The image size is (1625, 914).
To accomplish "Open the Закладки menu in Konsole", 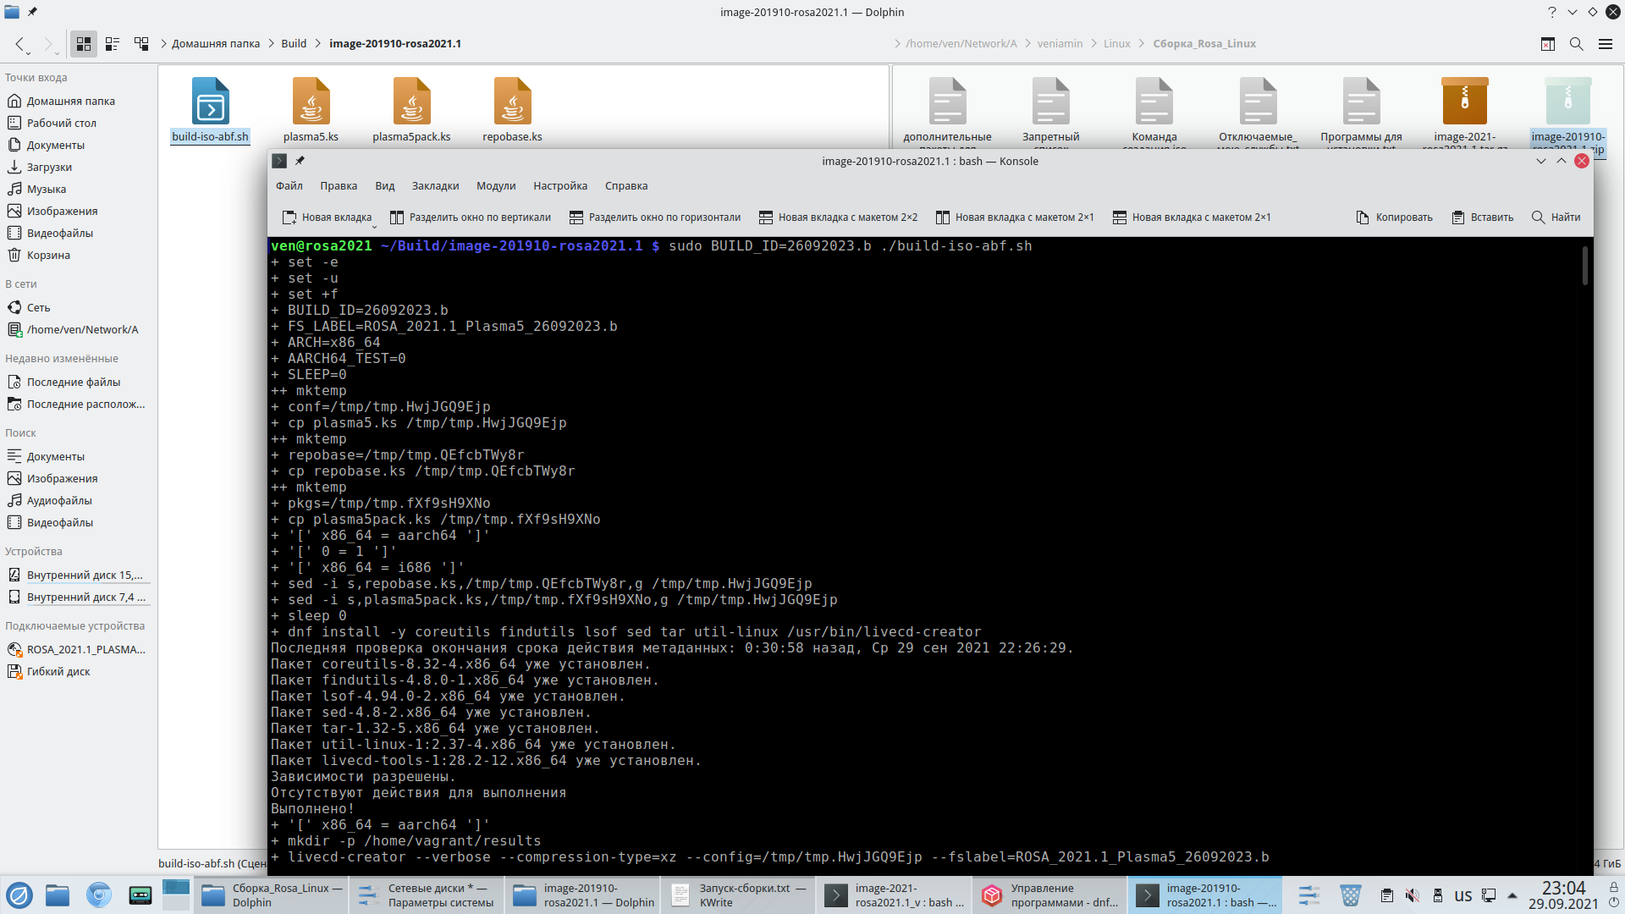I will coord(435,186).
